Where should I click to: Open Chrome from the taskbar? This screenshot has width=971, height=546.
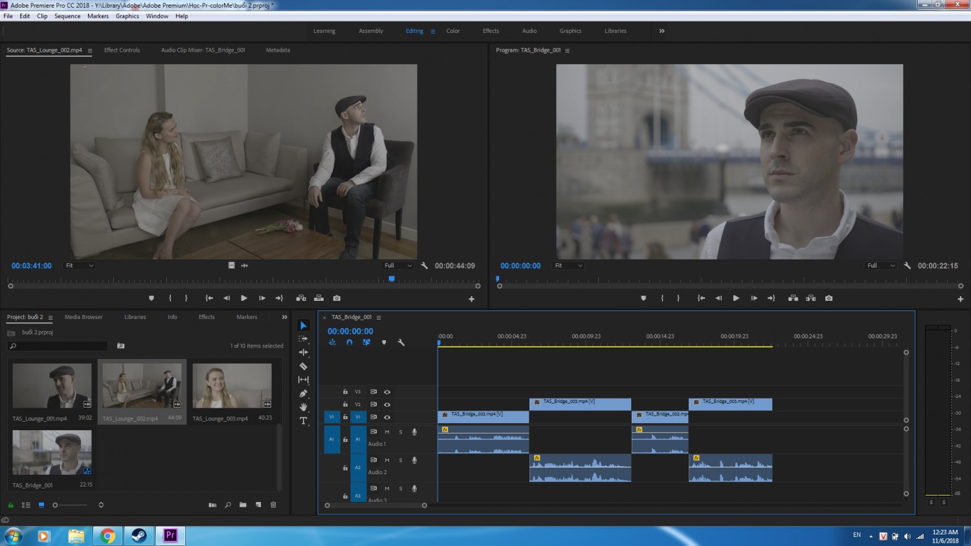(x=107, y=536)
